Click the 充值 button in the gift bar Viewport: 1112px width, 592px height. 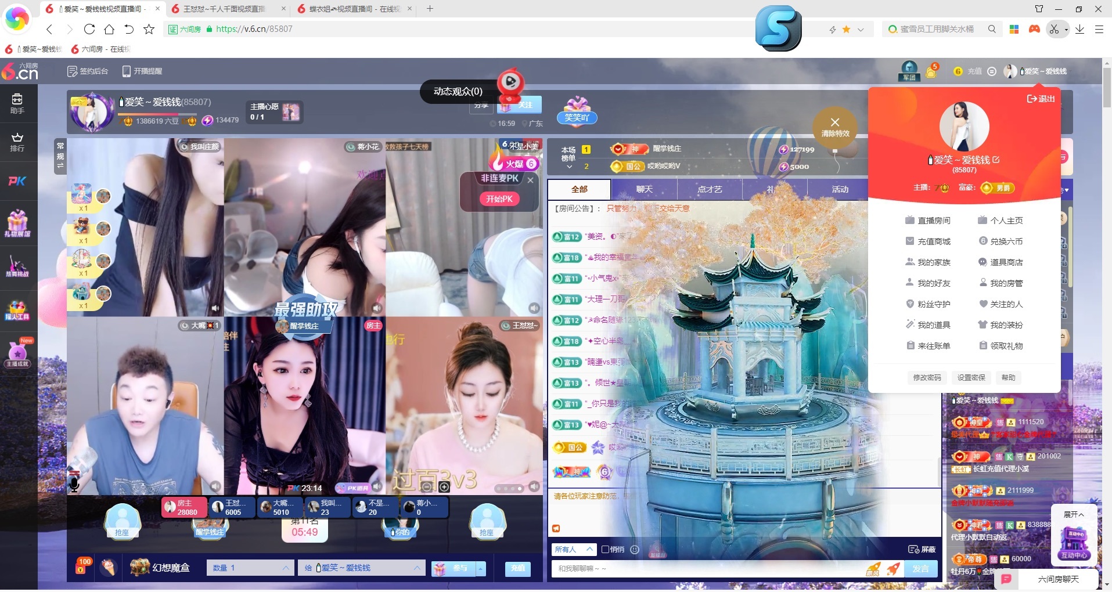[518, 568]
